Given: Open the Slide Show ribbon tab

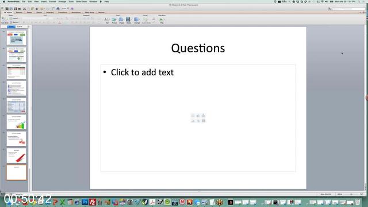Looking at the screenshot, I should [89, 13].
